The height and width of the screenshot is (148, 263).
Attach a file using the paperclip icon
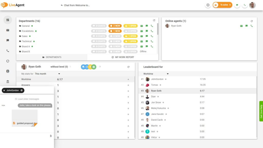point(50,136)
